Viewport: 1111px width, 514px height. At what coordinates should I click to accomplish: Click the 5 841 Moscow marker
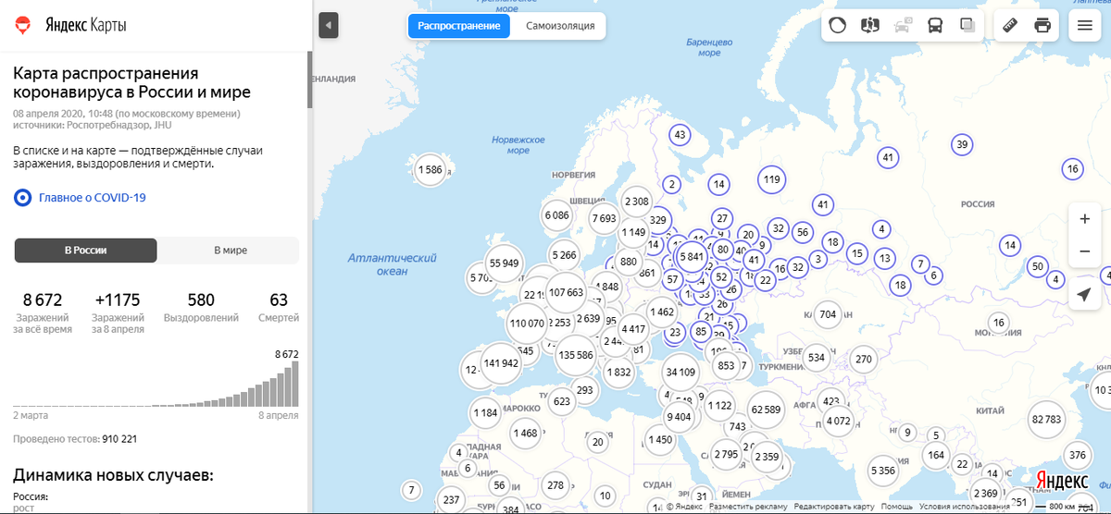[x=691, y=256]
